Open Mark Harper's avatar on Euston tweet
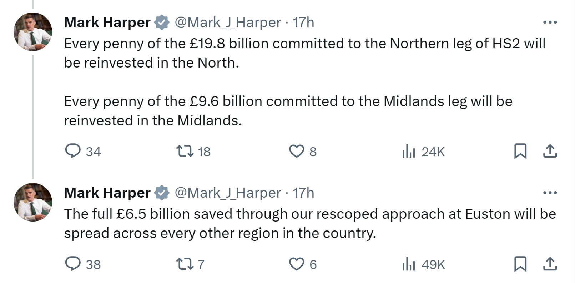The width and height of the screenshot is (575, 283). (33, 202)
